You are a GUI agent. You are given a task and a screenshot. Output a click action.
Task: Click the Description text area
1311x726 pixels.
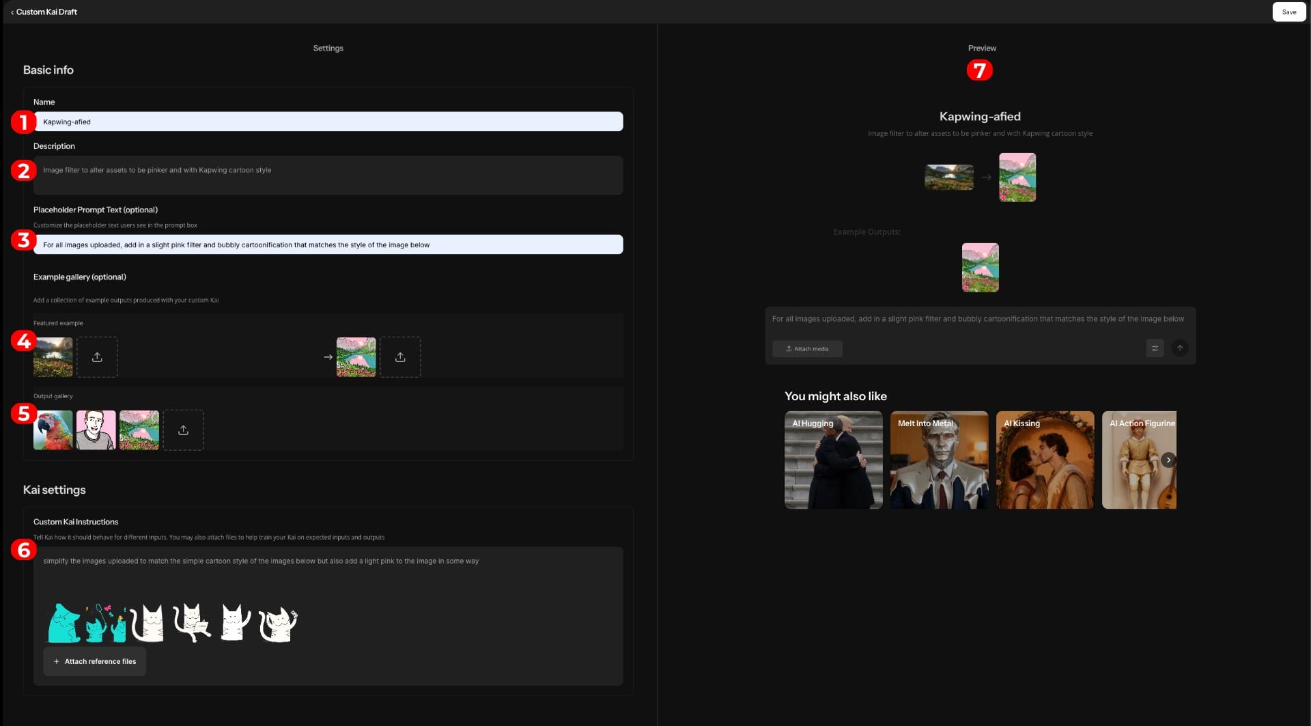click(x=328, y=176)
